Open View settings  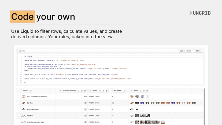pos(186,51)
